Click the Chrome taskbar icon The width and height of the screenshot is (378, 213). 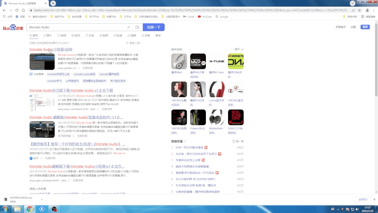click(x=30, y=209)
